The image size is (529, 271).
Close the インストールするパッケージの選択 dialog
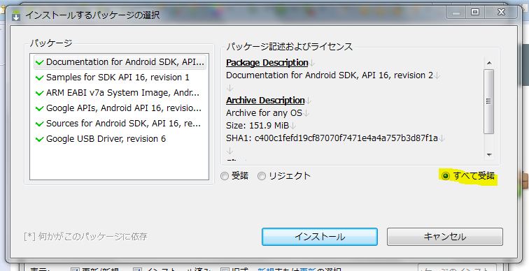coord(501,12)
